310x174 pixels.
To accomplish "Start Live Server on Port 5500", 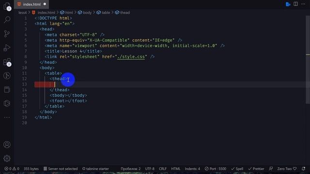I will [216, 169].
